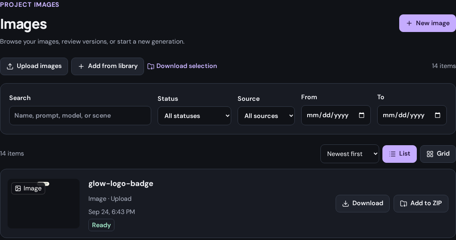Viewport: 456px width, 240px height.
Task: Open the glow-logo-badge thumbnail
Action: [44, 204]
